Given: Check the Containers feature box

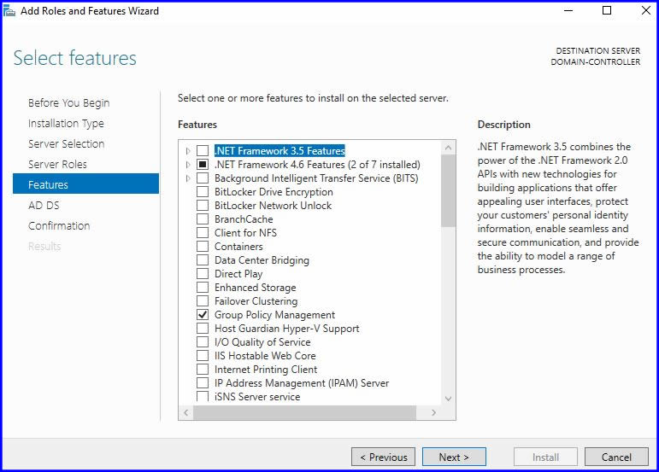Looking at the screenshot, I should [x=203, y=247].
